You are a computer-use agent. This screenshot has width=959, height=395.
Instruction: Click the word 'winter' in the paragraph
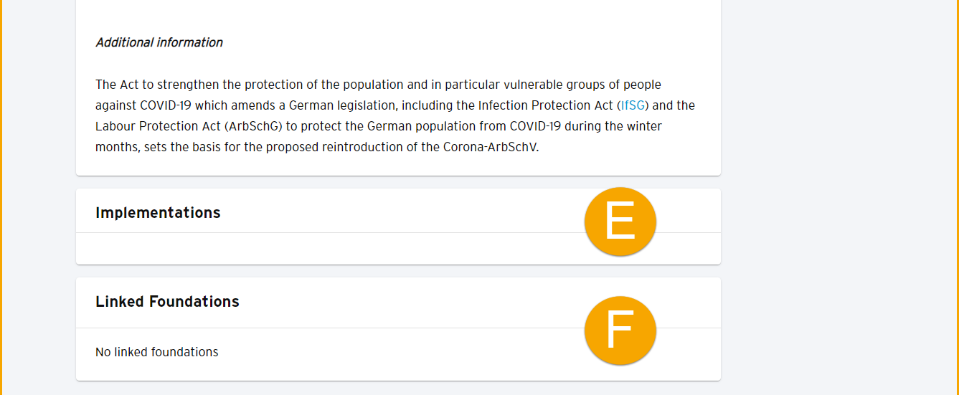(643, 127)
